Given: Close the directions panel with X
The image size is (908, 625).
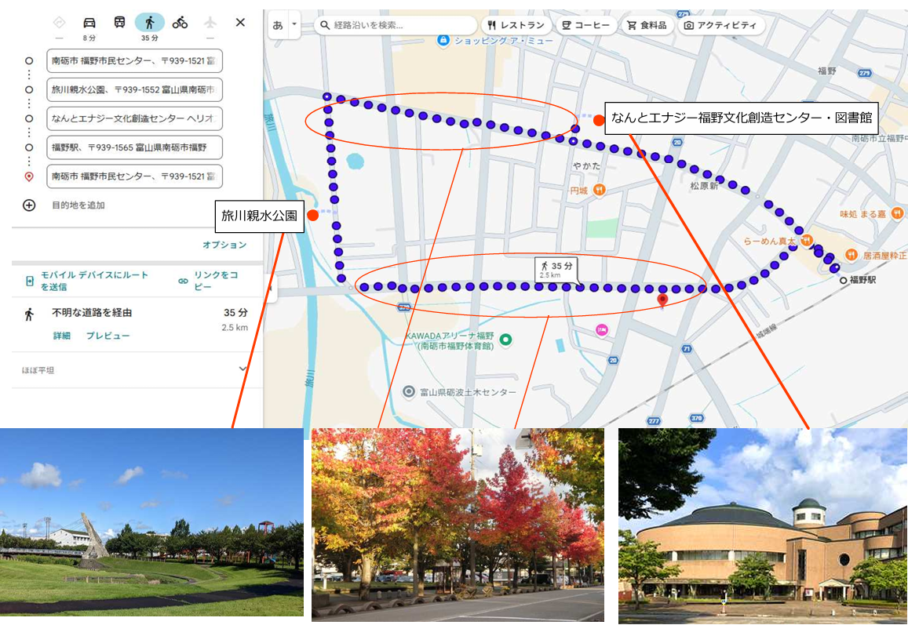Looking at the screenshot, I should point(240,23).
